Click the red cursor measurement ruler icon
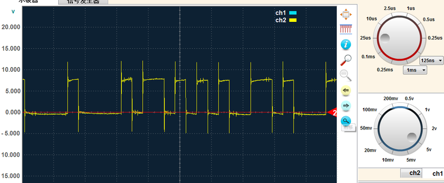This screenshot has width=444, height=183. [346, 29]
